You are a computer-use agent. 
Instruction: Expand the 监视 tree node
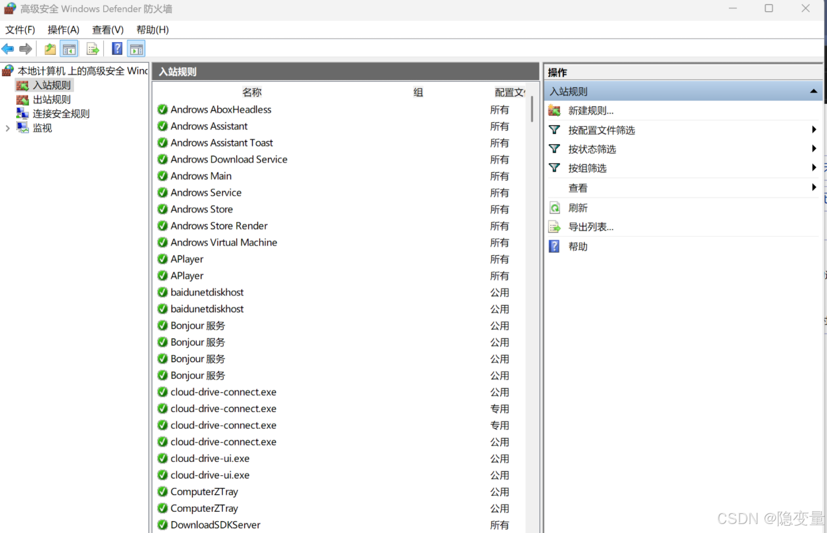[x=7, y=128]
